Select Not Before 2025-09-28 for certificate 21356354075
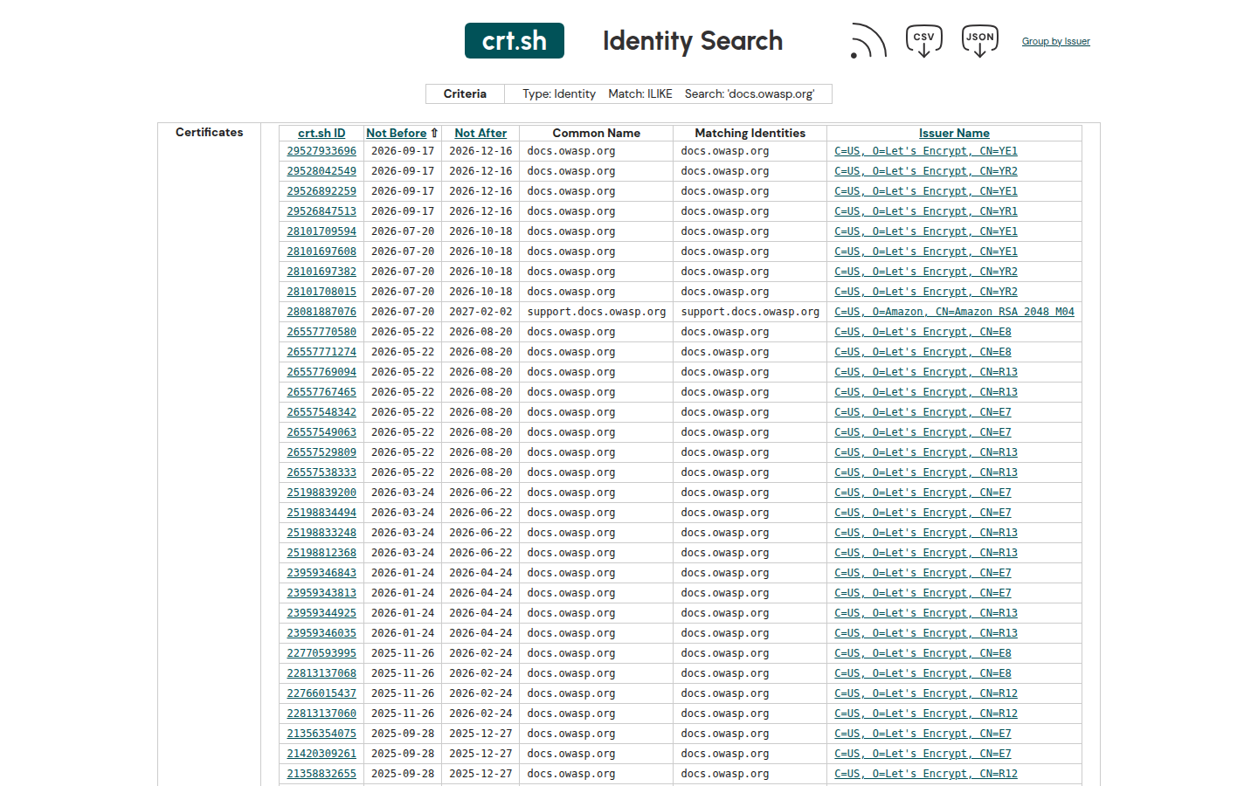Viewport: 1258px width, 786px height. click(403, 734)
